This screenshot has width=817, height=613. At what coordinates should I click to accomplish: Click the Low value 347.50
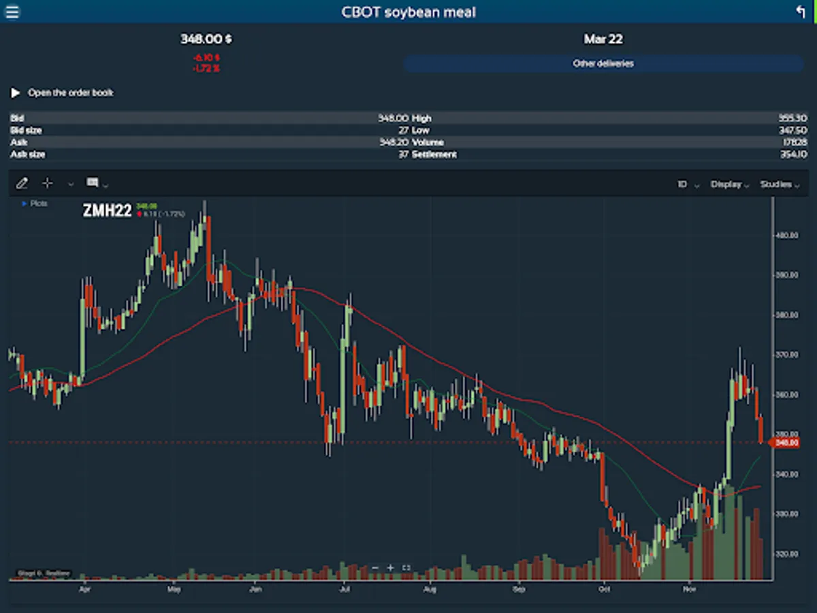(x=792, y=130)
